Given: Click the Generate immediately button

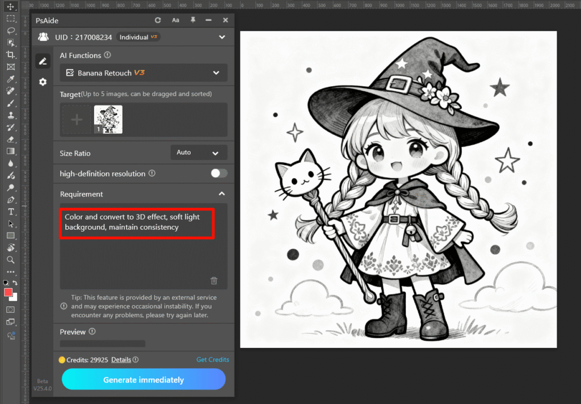Looking at the screenshot, I should click(x=144, y=380).
